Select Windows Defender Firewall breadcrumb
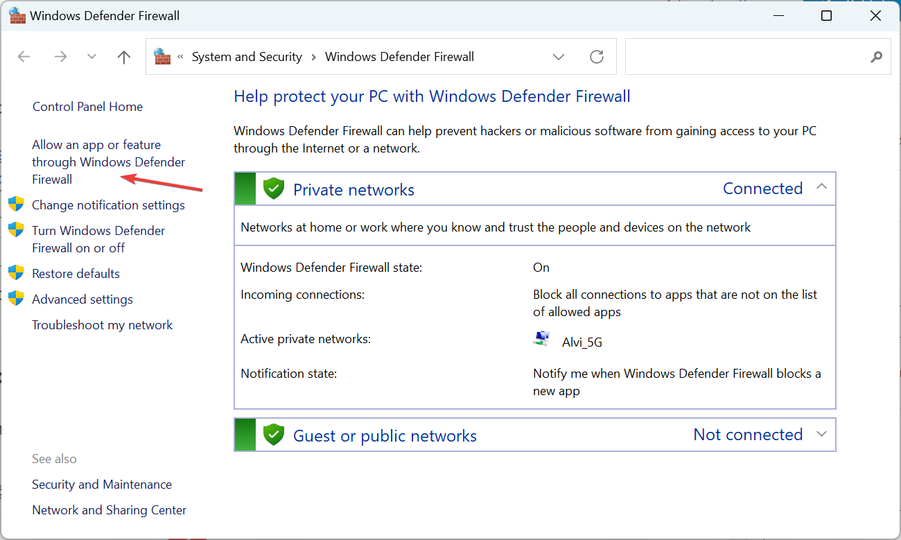The height and width of the screenshot is (540, 901). 399,57
